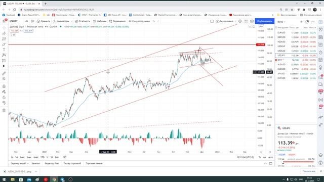The height and width of the screenshot is (182, 324).
Task: Open the timezone clock setting
Action: (x=246, y=157)
